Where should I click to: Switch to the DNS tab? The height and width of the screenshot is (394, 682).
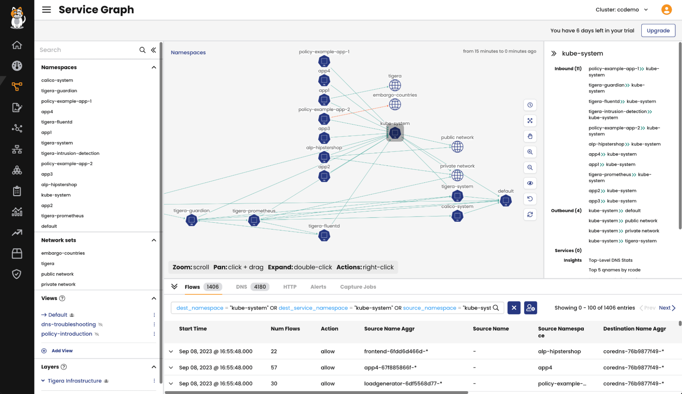pyautogui.click(x=252, y=287)
